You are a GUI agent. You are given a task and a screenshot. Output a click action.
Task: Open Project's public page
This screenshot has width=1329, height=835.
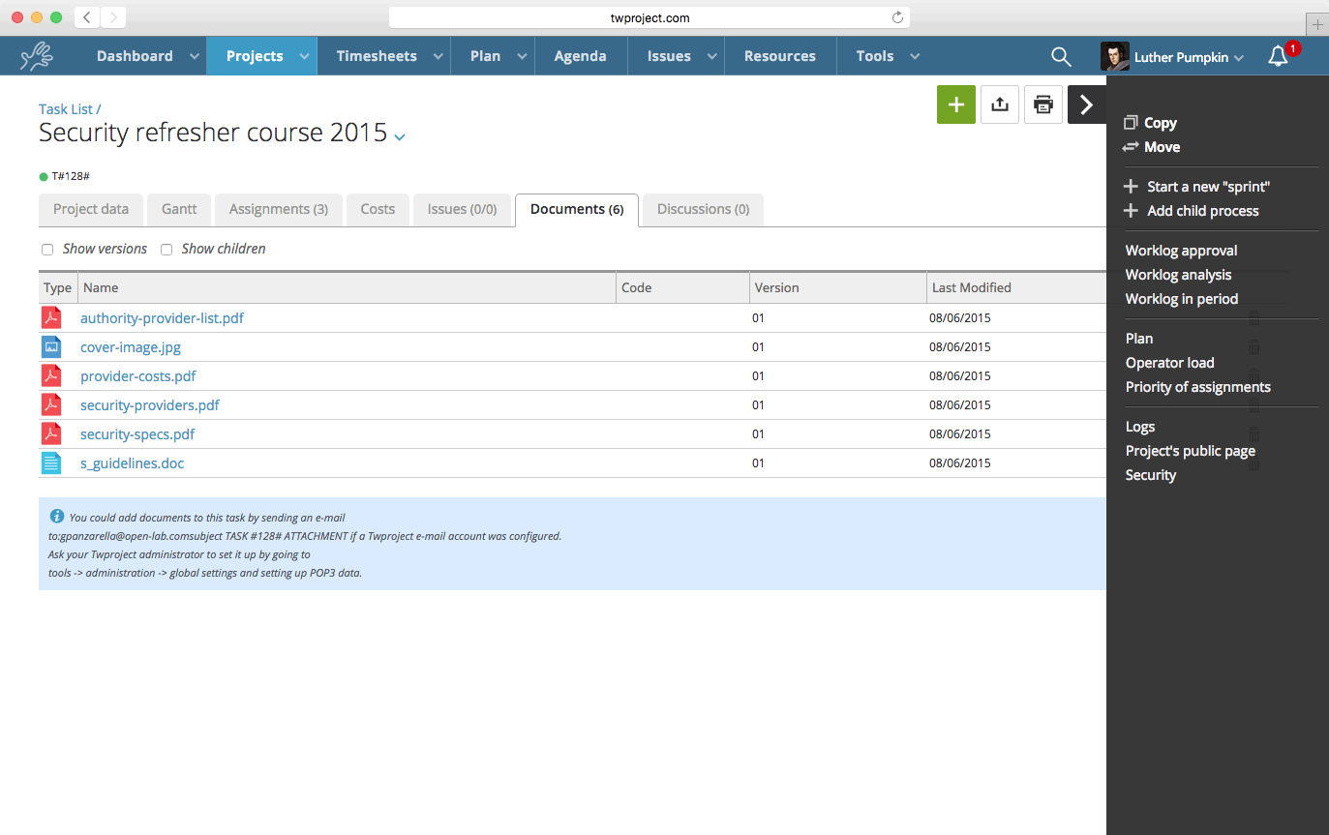(1190, 451)
